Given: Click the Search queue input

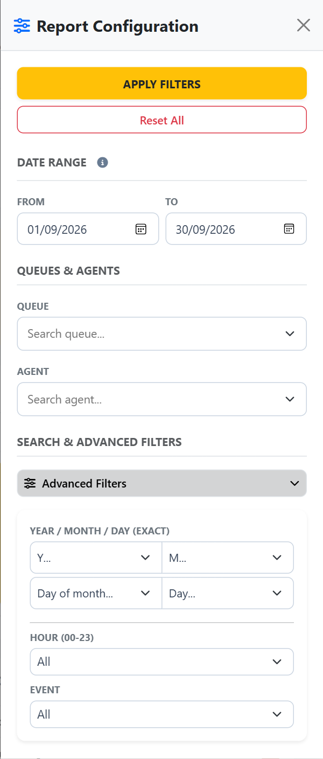Looking at the screenshot, I should pos(162,333).
